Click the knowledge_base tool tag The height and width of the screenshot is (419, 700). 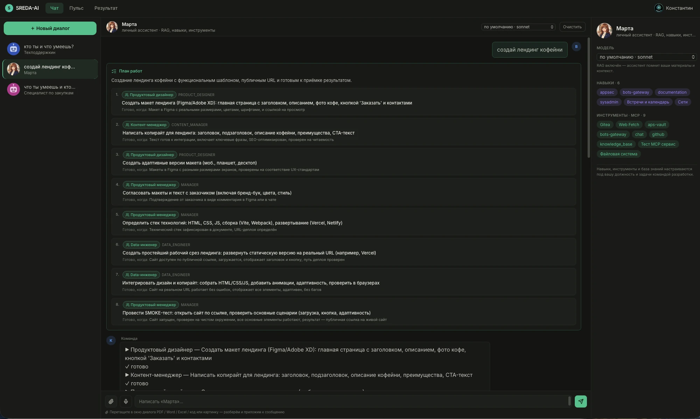tap(616, 144)
